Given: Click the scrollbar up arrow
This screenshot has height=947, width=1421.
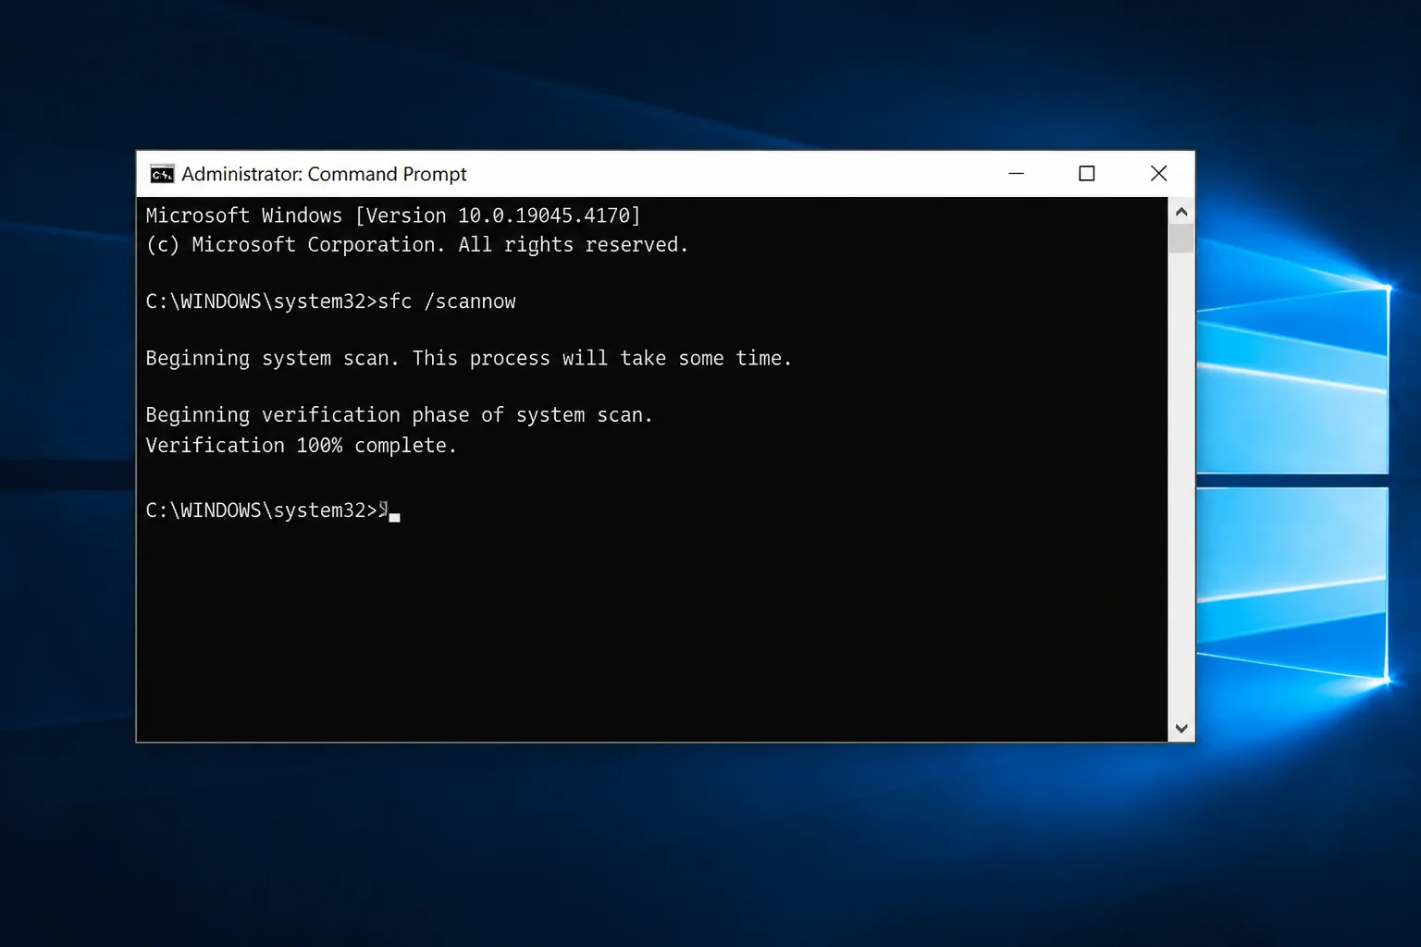Looking at the screenshot, I should [1181, 212].
